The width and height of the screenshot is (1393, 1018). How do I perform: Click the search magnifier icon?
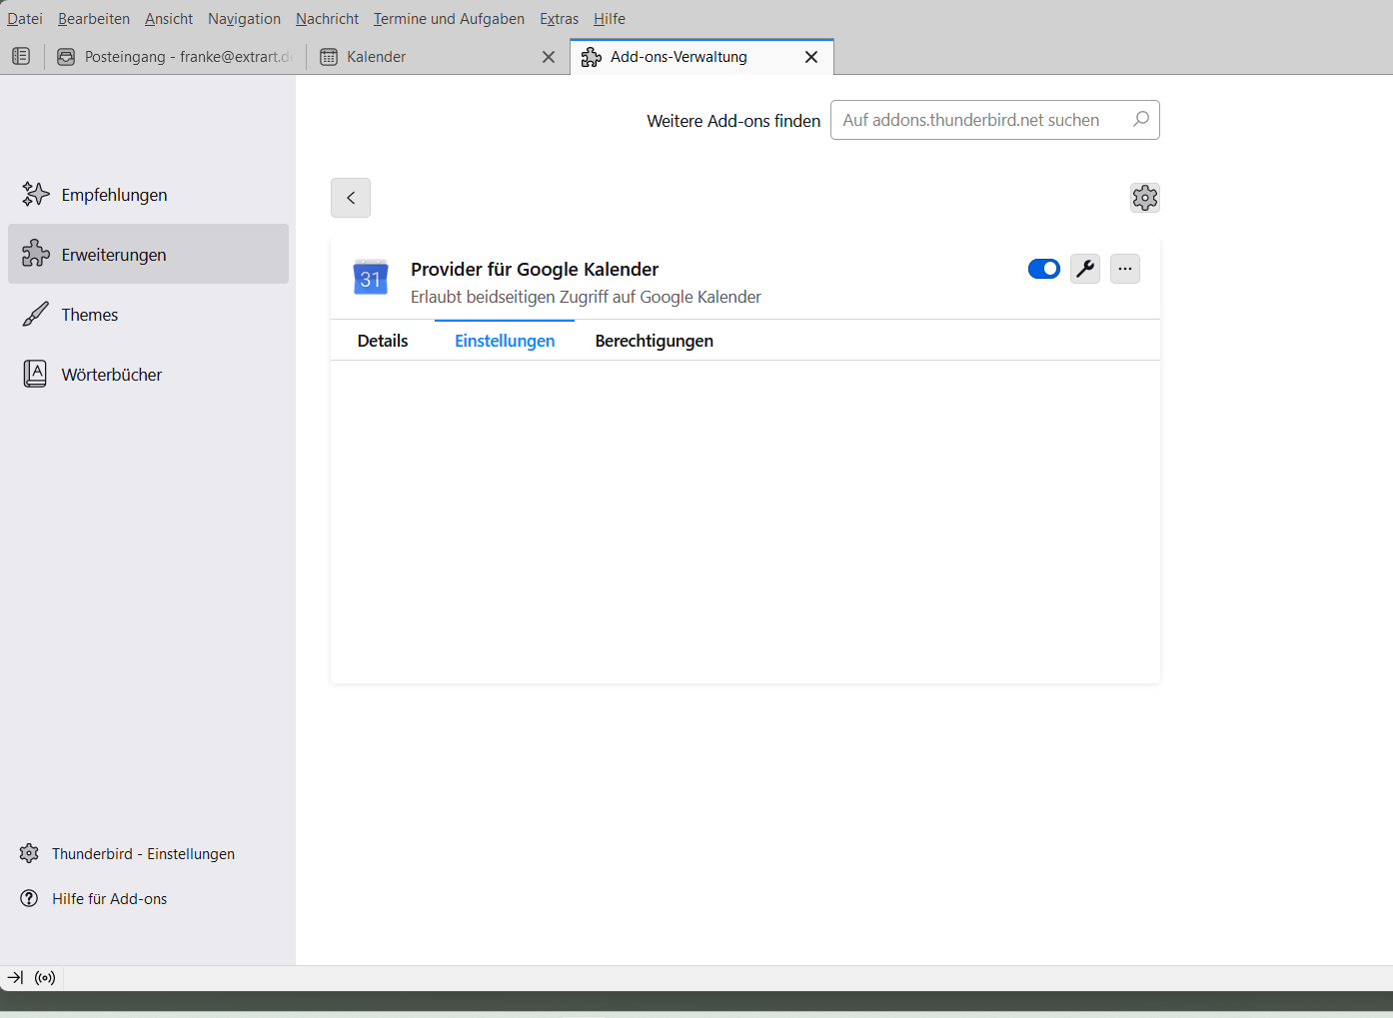tap(1140, 120)
